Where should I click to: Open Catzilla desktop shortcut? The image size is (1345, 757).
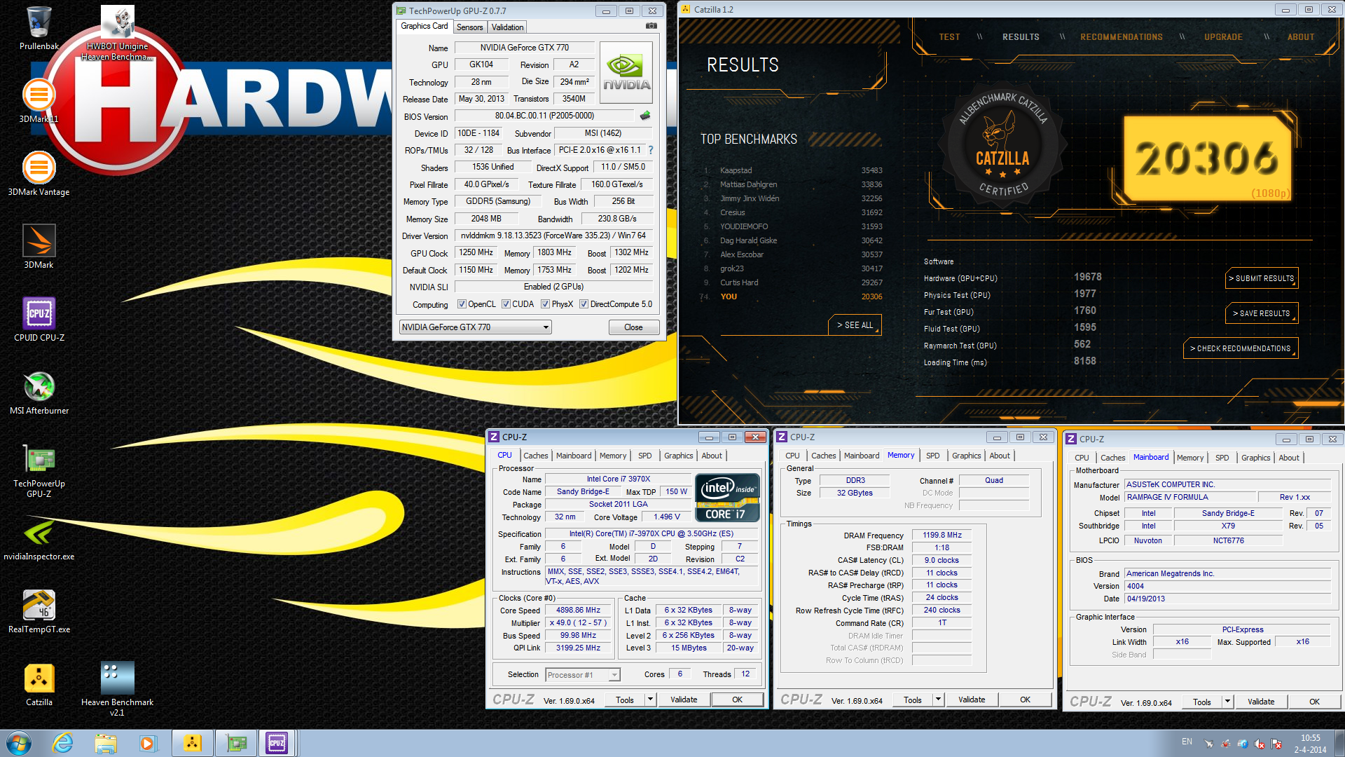39,684
